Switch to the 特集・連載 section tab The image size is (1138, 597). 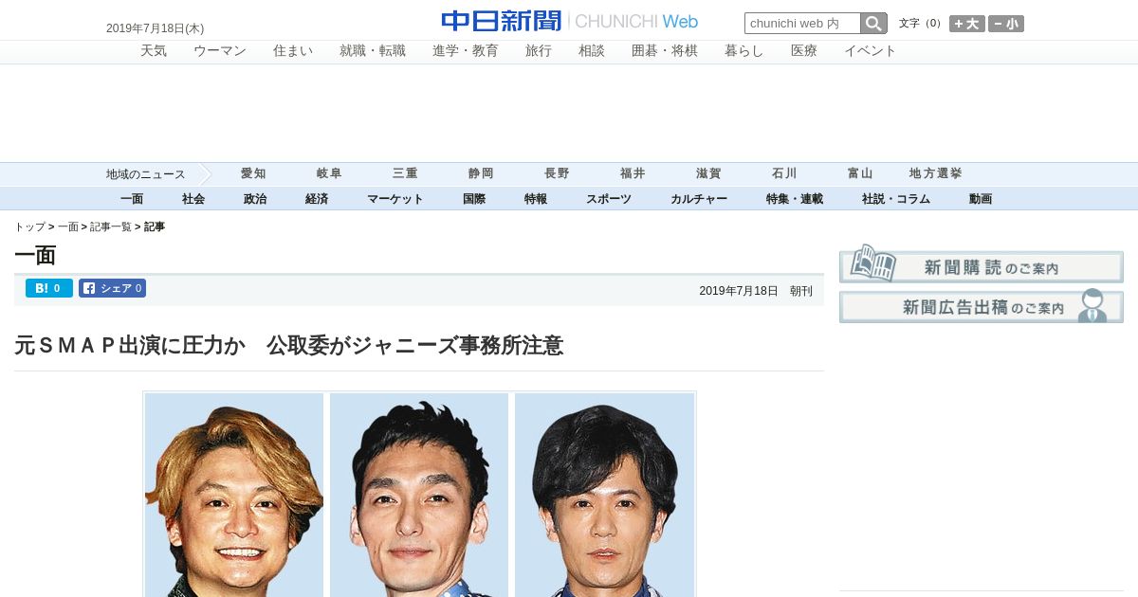795,199
